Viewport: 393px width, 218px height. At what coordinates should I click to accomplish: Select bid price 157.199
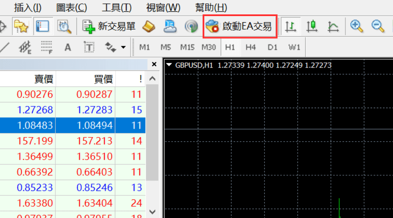(x=34, y=141)
